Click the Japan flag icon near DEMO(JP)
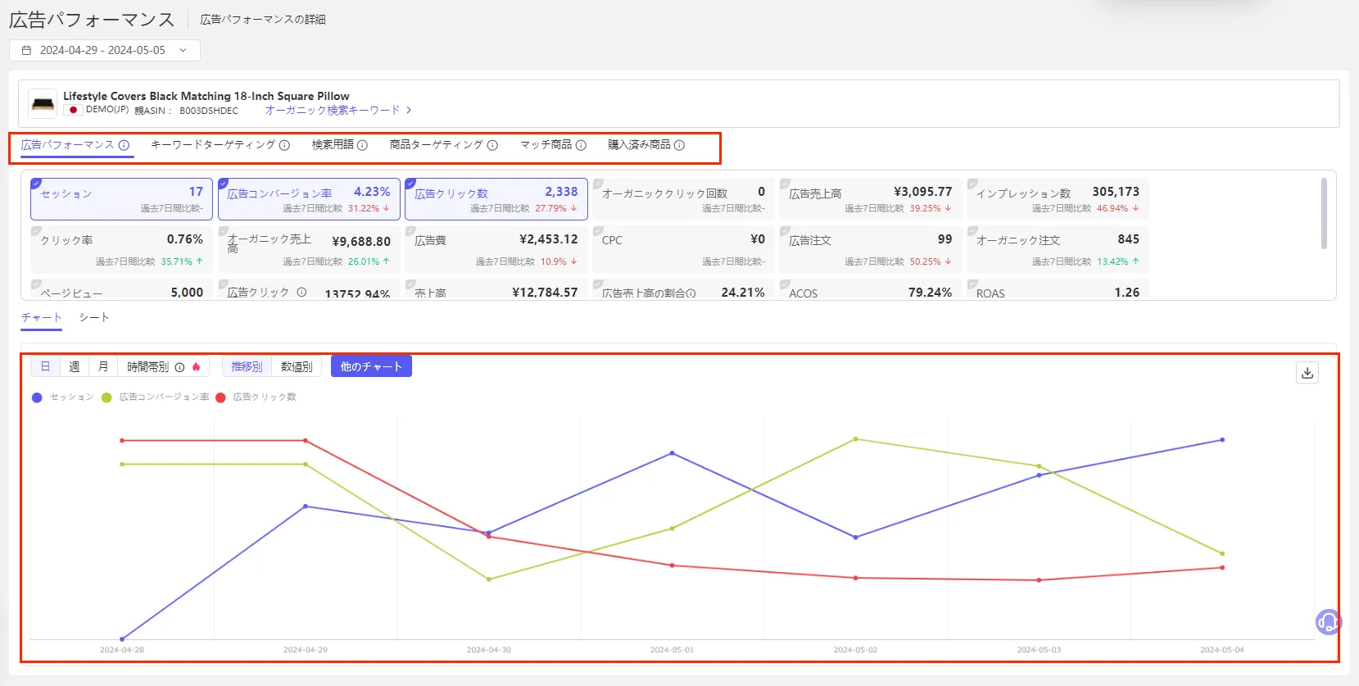1359x686 pixels. click(73, 110)
